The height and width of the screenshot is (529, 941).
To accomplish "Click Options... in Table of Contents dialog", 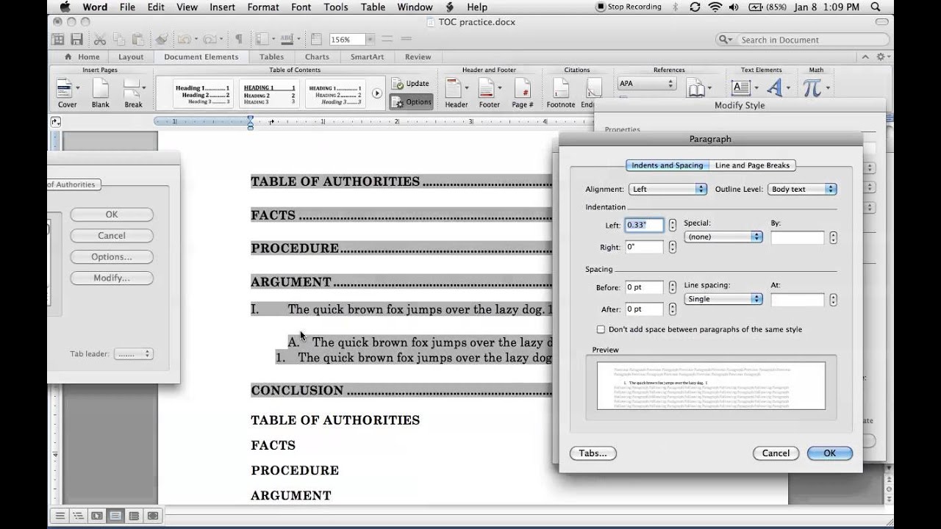I will point(112,256).
